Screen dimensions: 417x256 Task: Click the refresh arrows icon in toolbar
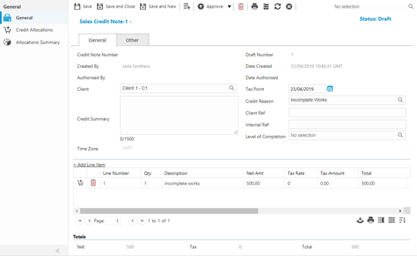click(277, 6)
